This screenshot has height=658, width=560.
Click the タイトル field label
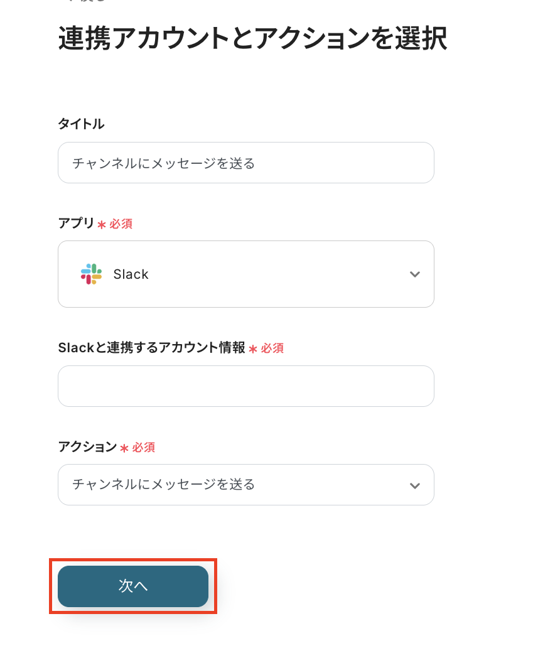[81, 124]
